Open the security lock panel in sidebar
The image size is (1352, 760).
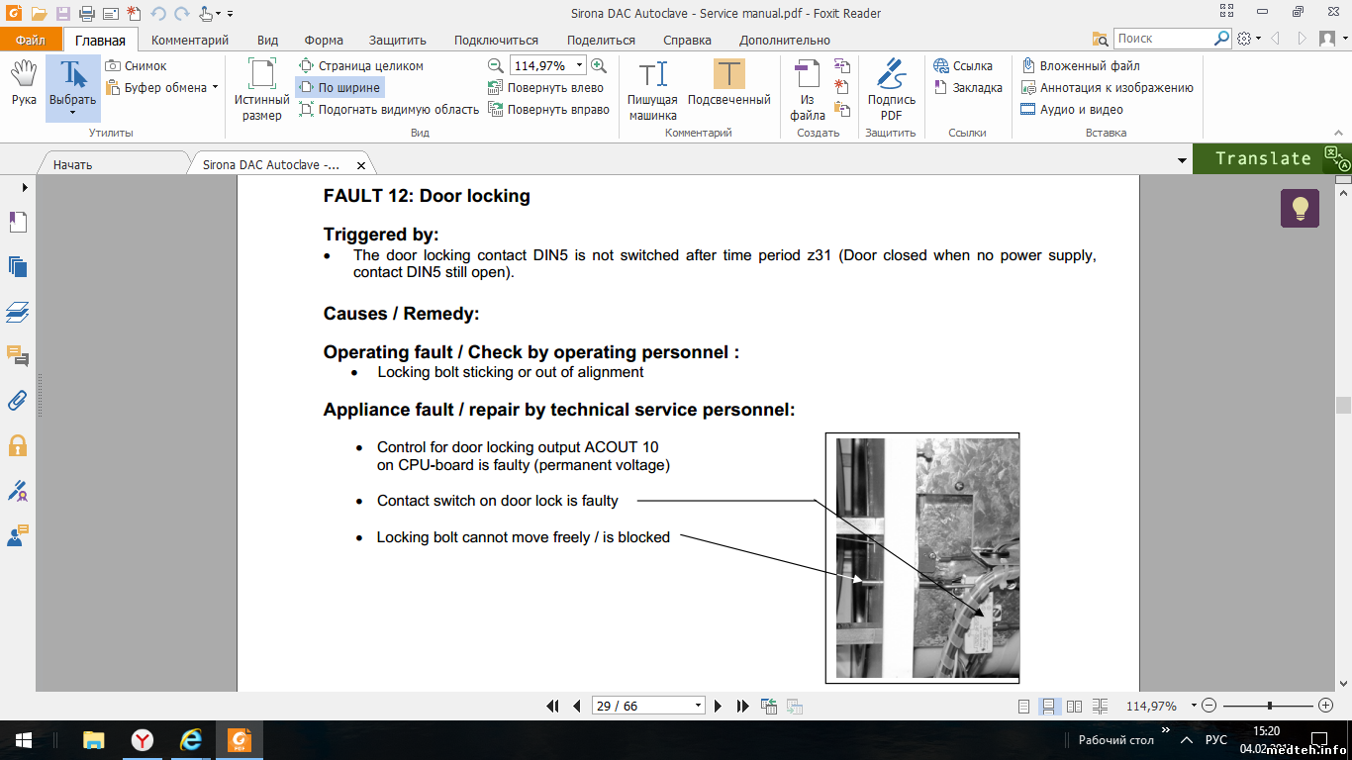click(17, 445)
